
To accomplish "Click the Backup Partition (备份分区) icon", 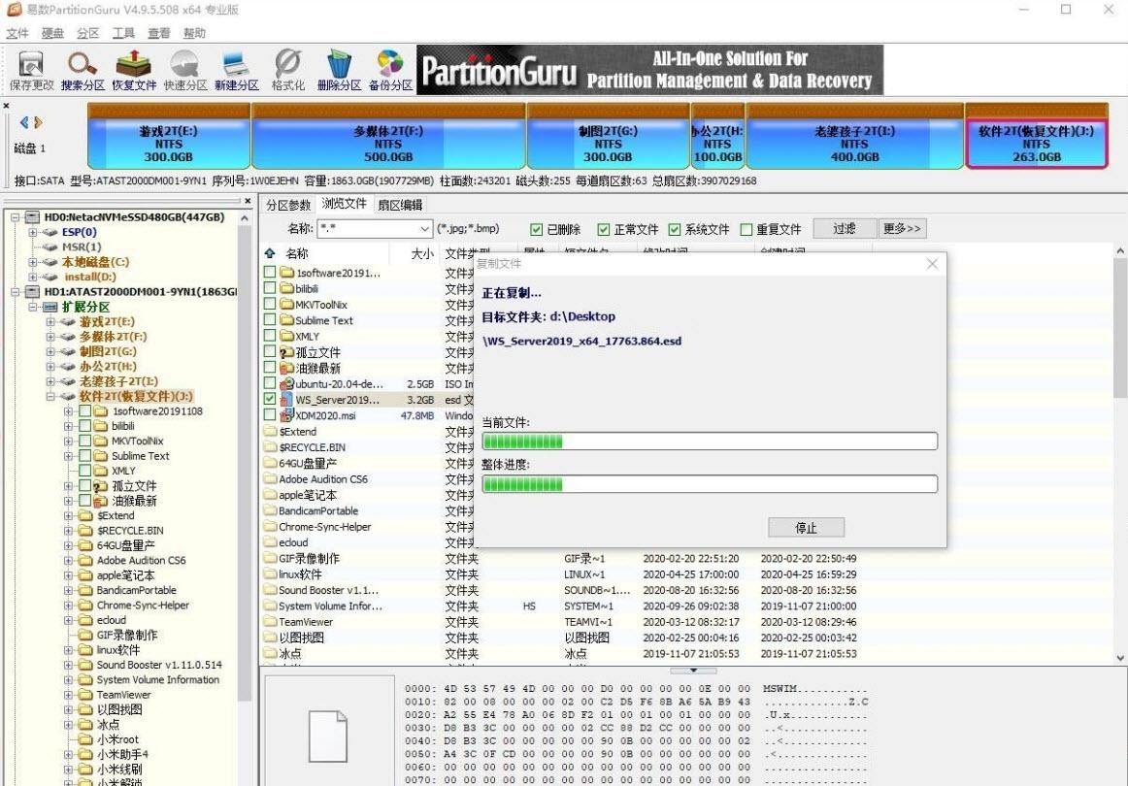I will tap(390, 71).
